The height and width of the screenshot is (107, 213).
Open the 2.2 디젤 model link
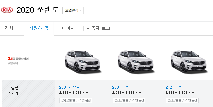coord(173,87)
